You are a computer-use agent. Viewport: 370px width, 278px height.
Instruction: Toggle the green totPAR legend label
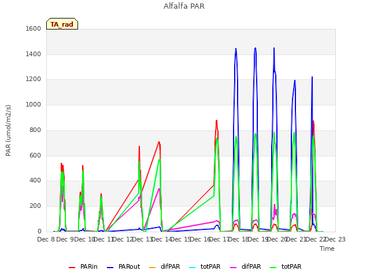tap(291, 266)
